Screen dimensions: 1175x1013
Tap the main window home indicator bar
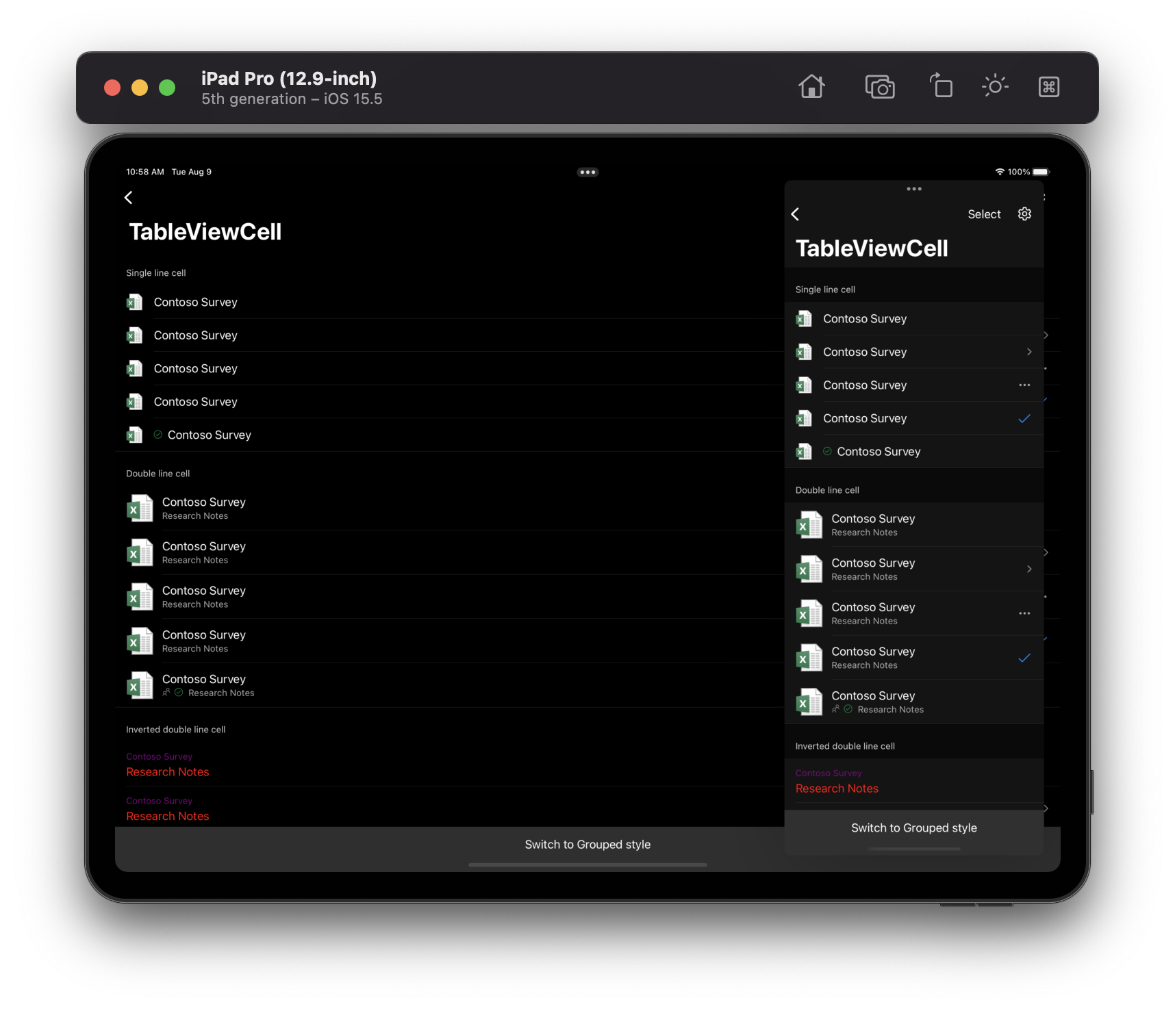tap(587, 865)
